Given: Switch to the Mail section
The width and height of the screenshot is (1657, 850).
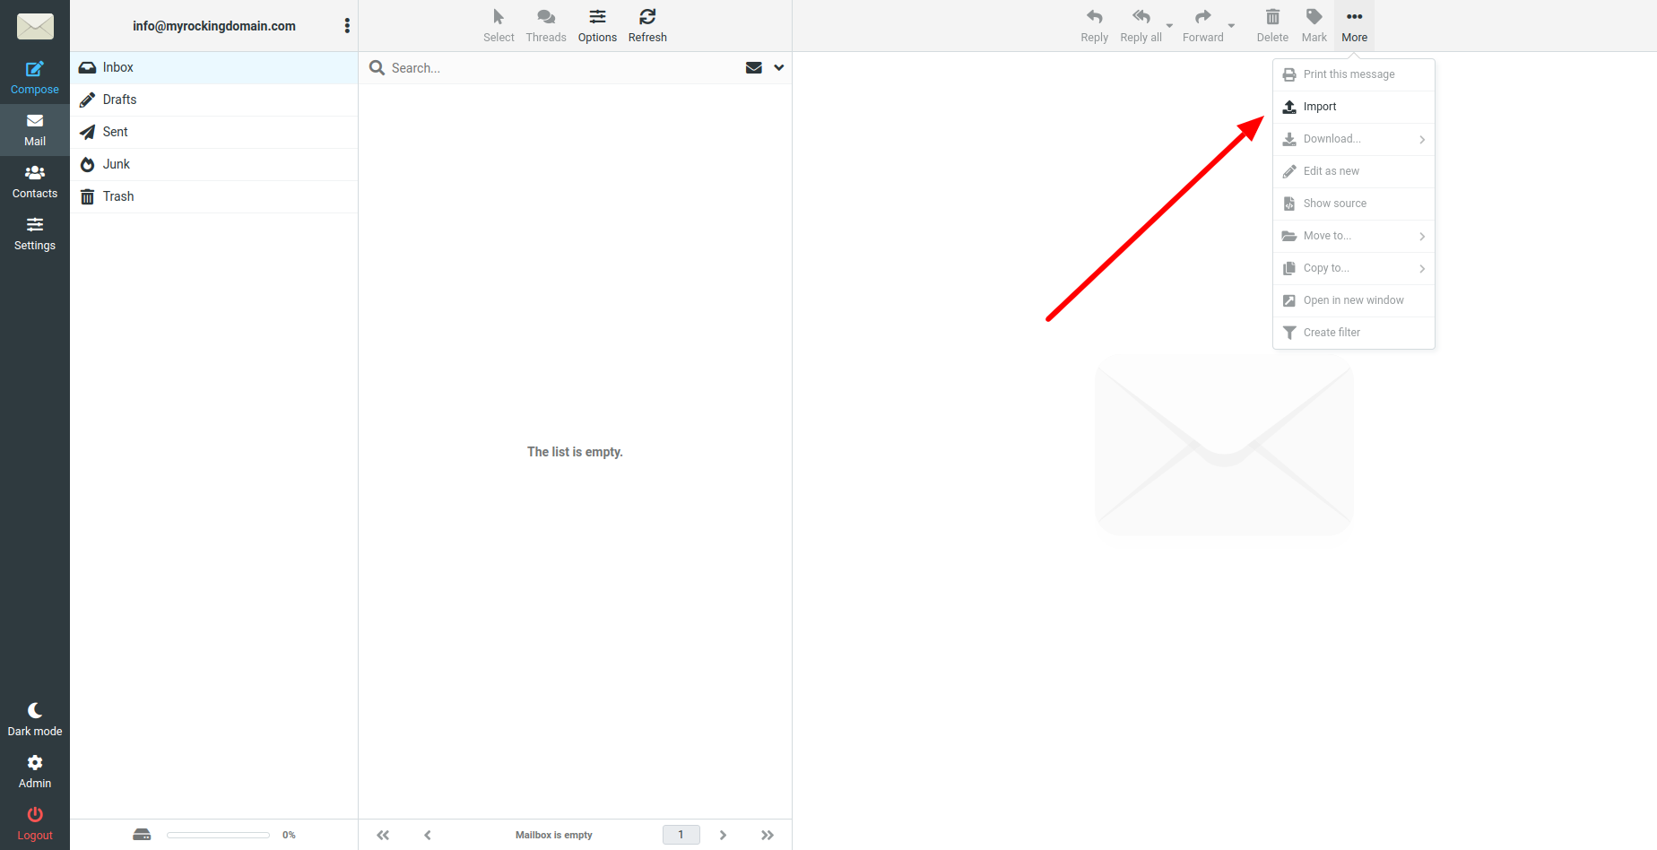Looking at the screenshot, I should pos(35,130).
